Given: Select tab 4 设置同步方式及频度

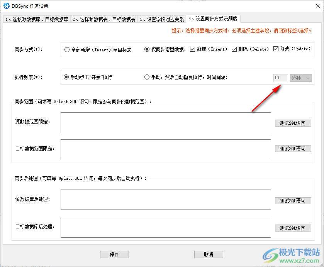Looking at the screenshot, I should point(213,19).
